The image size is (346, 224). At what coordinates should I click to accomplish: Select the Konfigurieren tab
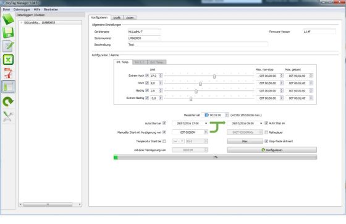(x=99, y=17)
